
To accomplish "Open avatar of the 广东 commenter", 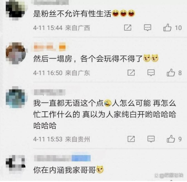I will (16, 53).
